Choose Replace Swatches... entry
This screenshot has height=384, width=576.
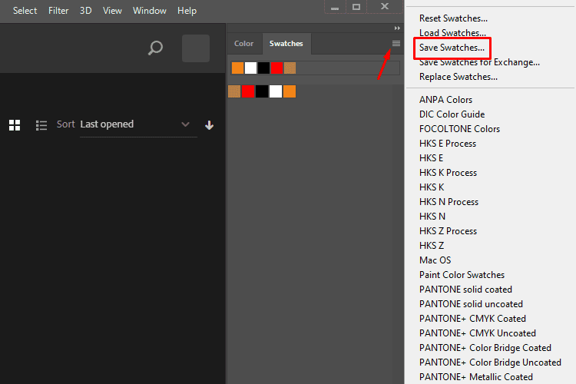[458, 77]
